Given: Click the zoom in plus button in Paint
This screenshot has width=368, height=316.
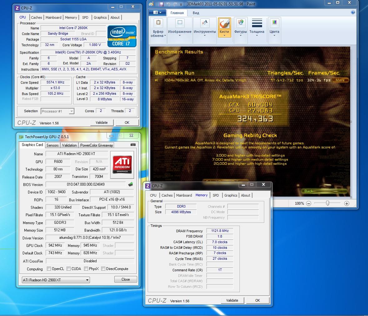Looking at the screenshot, I should point(347,203).
